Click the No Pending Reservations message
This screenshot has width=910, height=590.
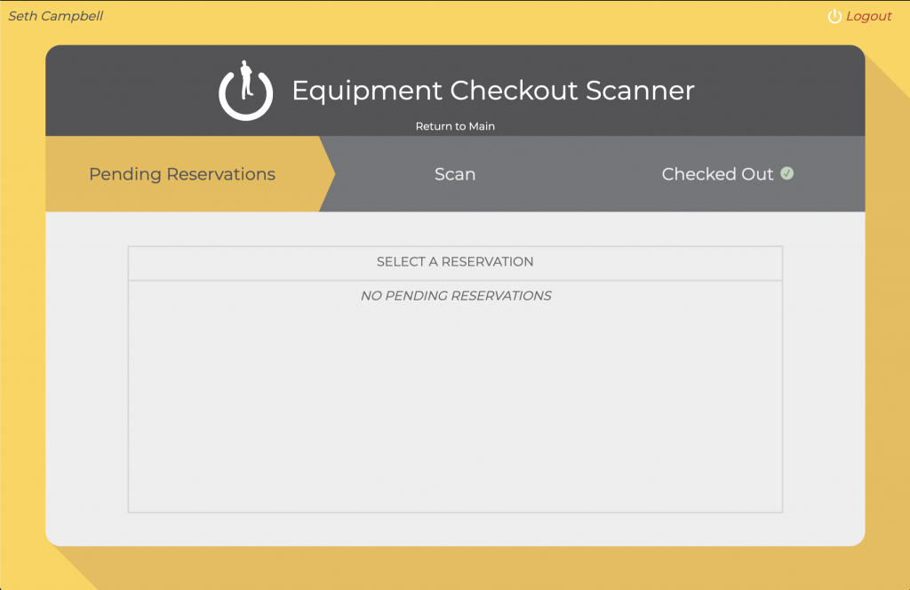(455, 296)
